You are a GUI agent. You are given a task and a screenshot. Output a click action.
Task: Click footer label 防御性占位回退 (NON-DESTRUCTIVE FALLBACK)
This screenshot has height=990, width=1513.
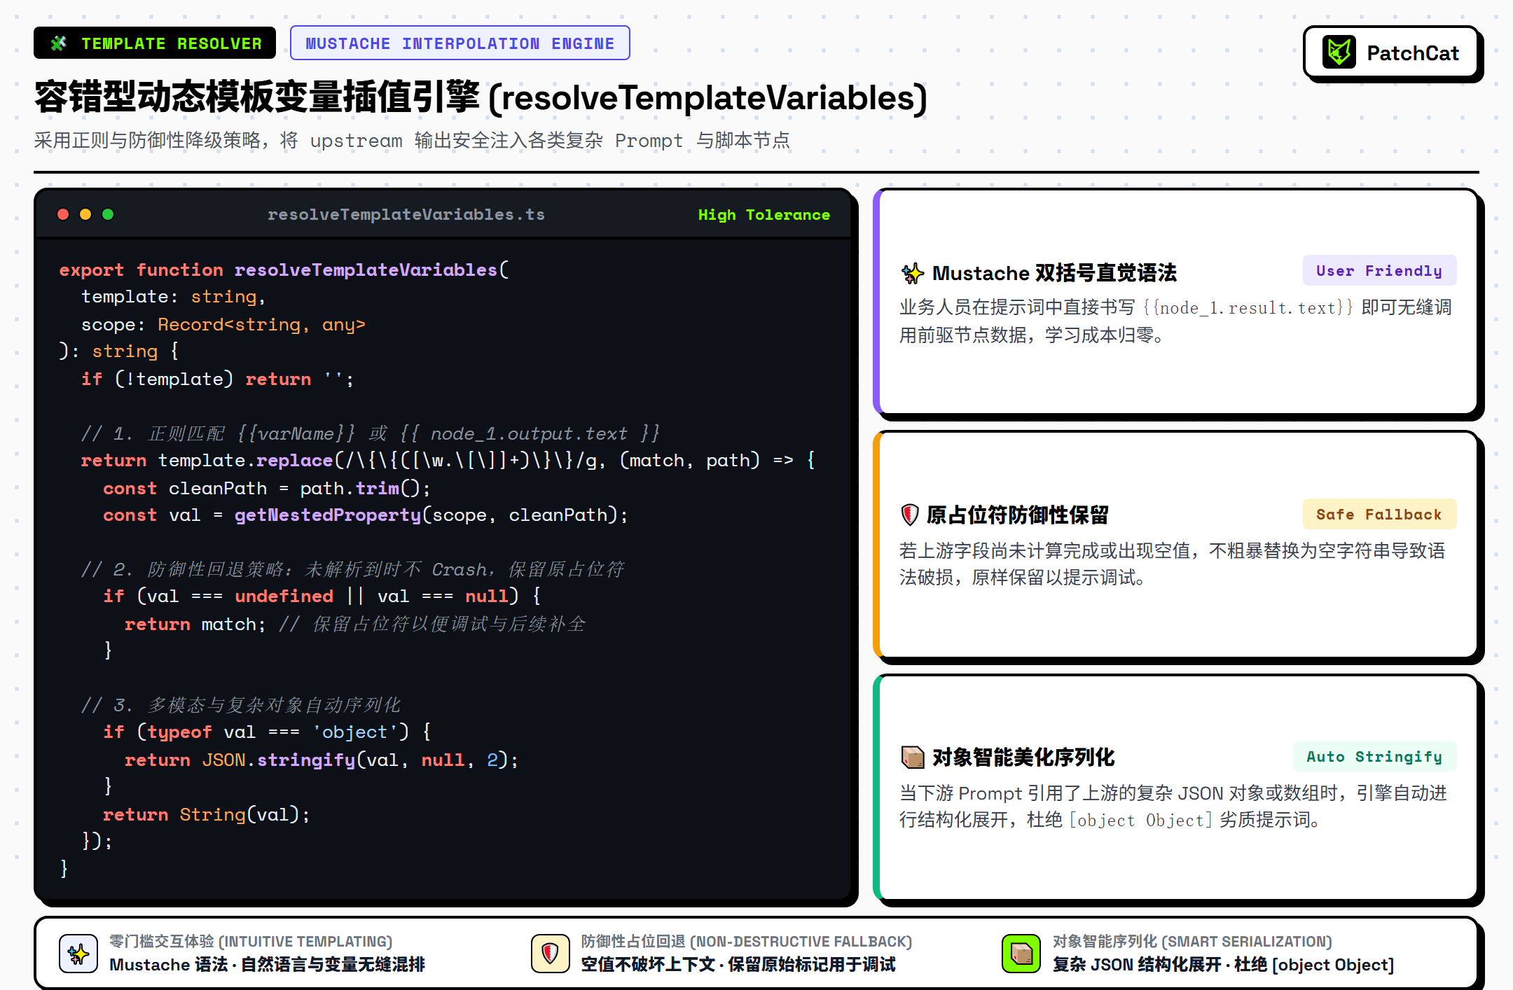[747, 942]
